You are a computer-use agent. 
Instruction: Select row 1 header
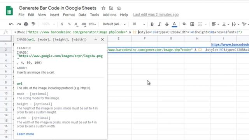[x=6, y=44]
